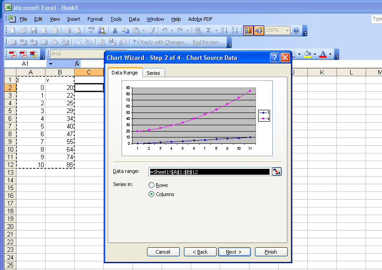Screen dimensions: 382x270
Task: Open the Insert menu
Action: click(74, 19)
